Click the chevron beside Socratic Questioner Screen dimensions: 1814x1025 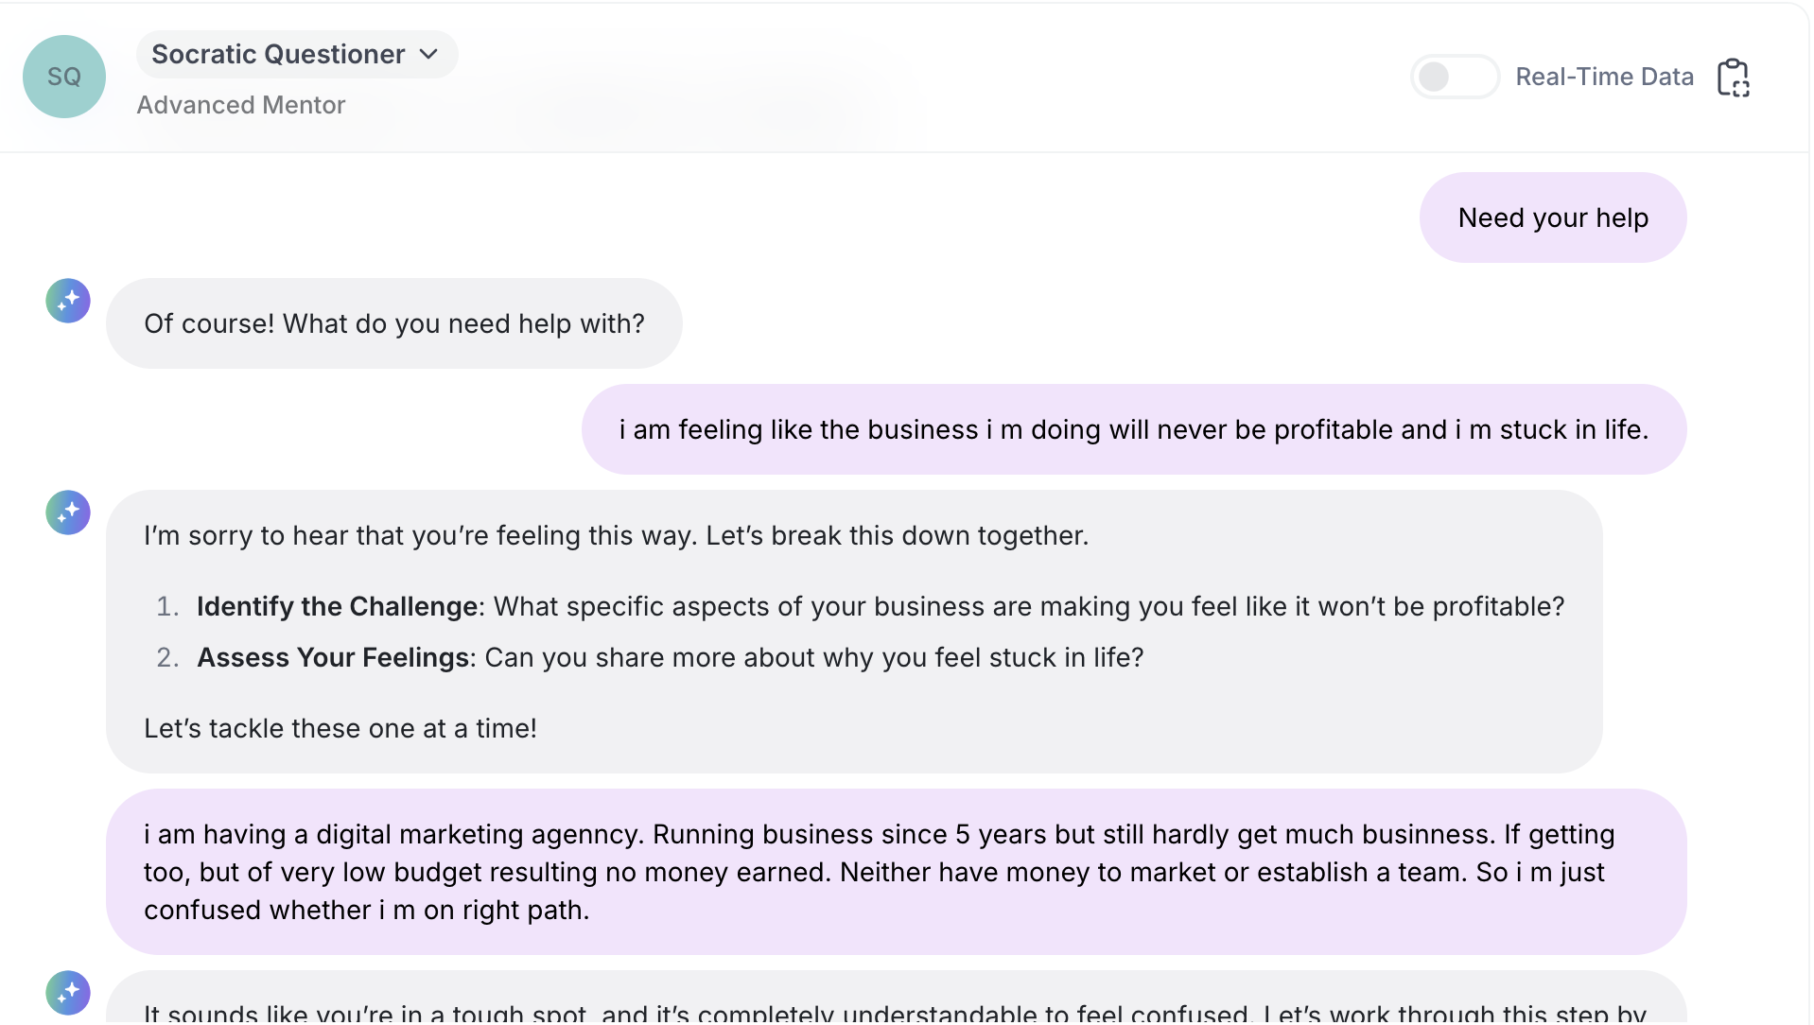[x=428, y=54]
